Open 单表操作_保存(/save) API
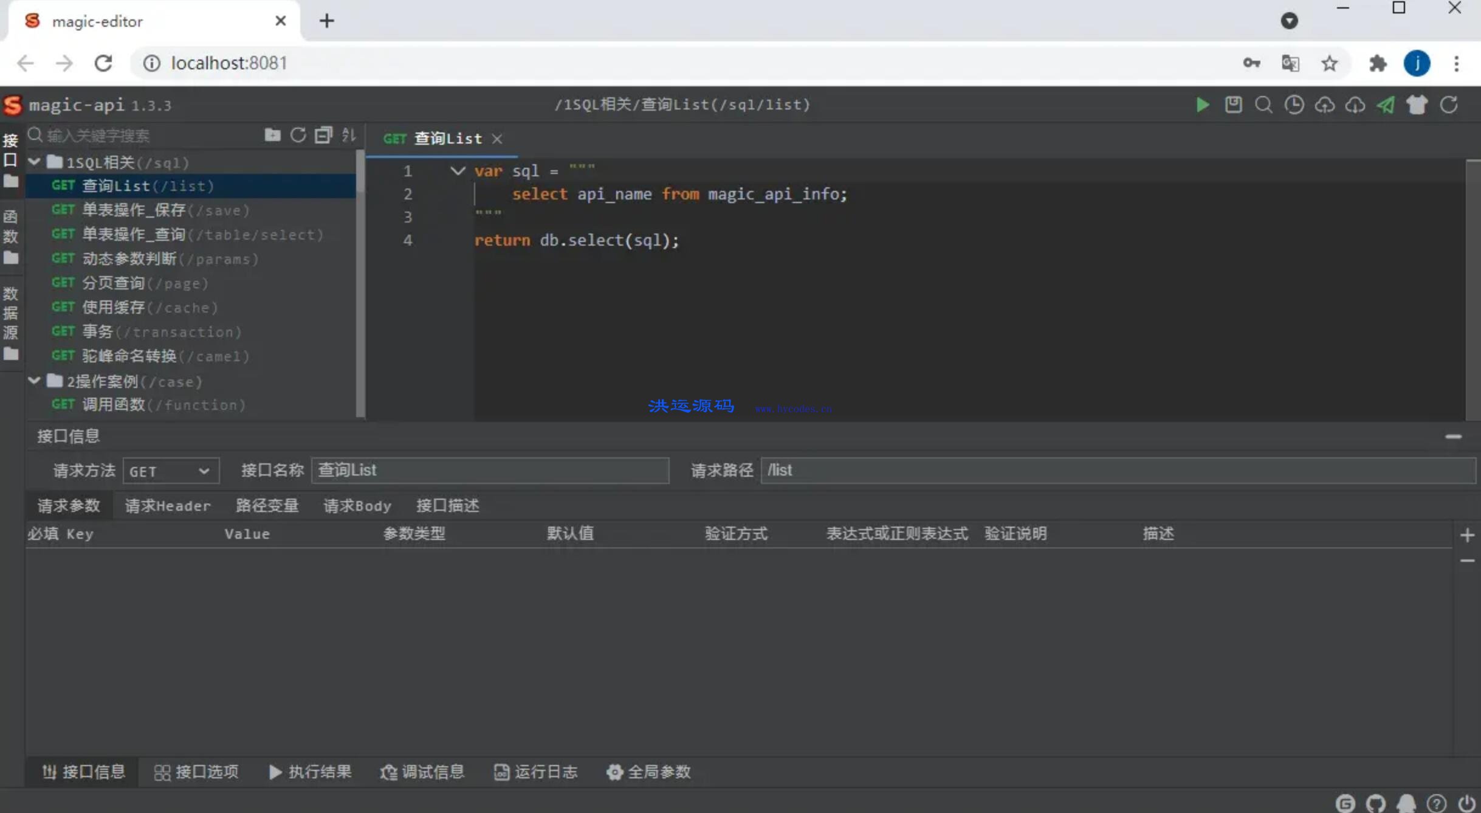Viewport: 1481px width, 813px height. (x=191, y=210)
